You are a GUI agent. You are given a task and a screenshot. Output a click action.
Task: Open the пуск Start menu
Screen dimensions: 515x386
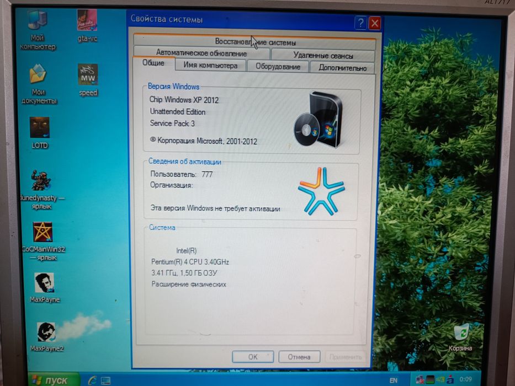click(54, 379)
